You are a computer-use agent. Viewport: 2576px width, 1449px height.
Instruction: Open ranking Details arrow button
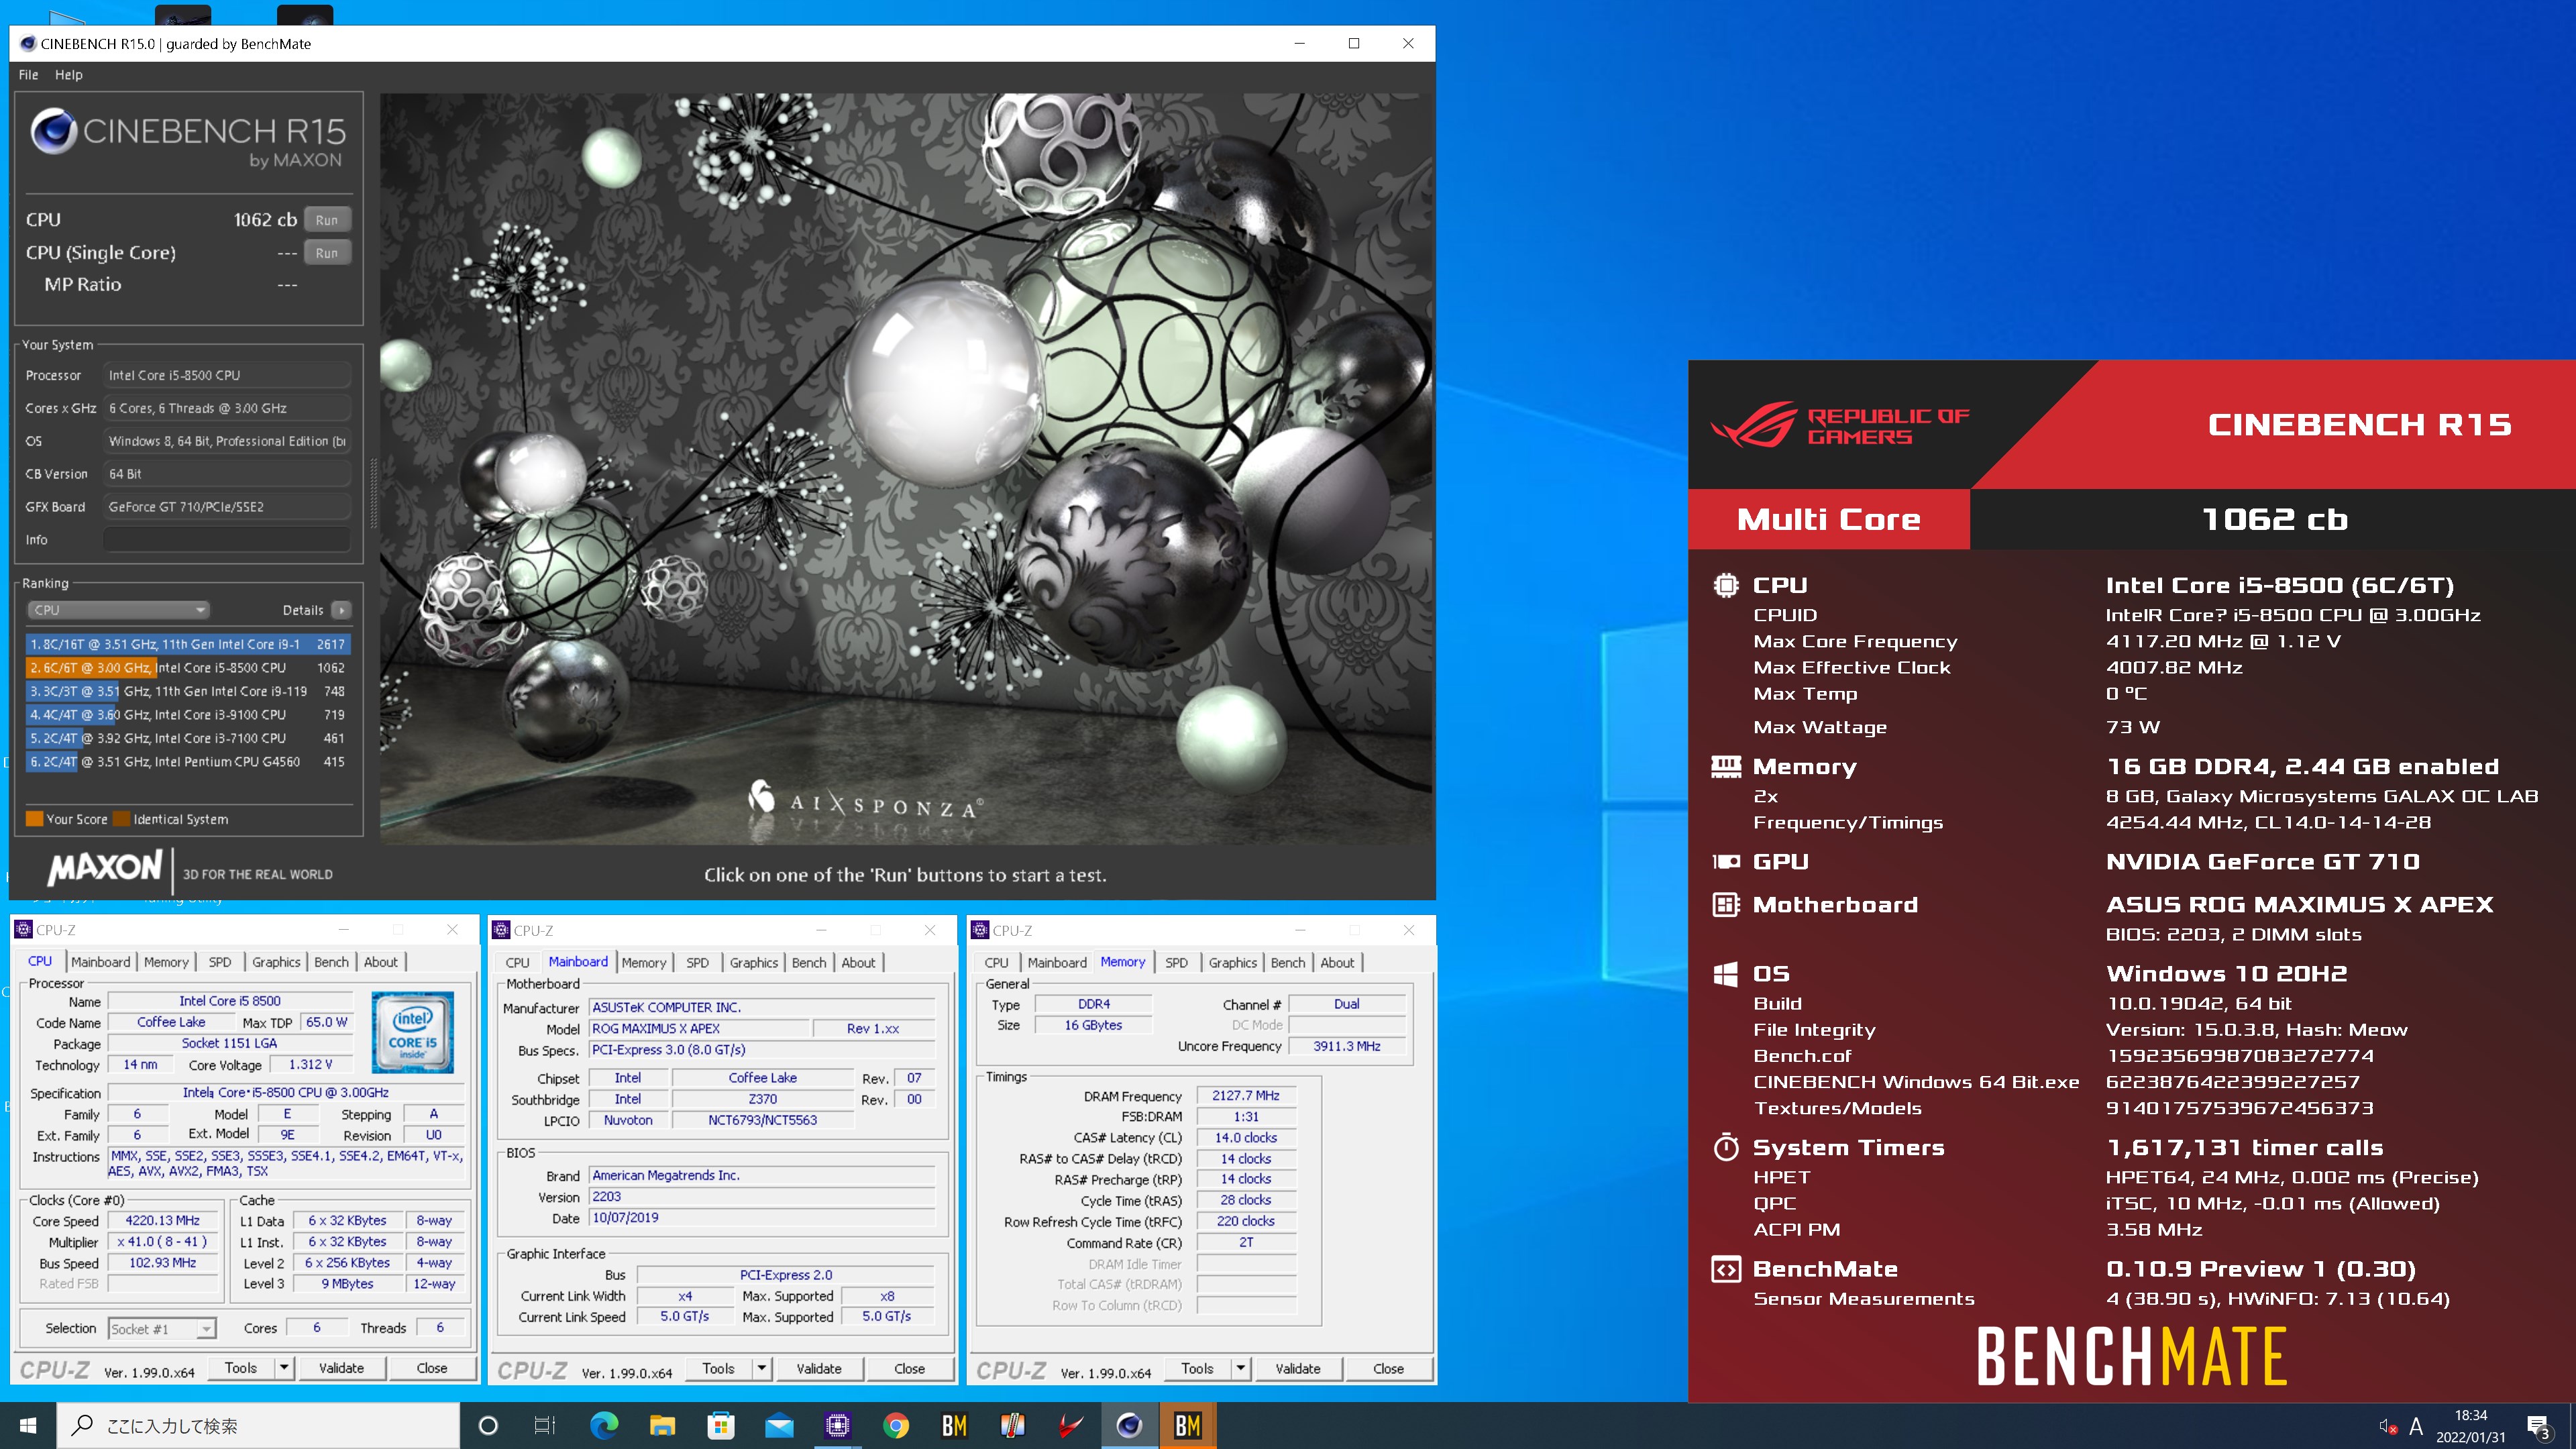[341, 610]
